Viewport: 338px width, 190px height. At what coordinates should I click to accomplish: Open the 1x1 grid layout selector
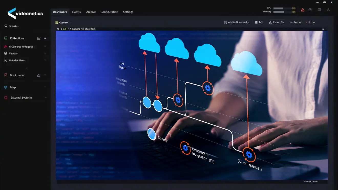pos(259,22)
